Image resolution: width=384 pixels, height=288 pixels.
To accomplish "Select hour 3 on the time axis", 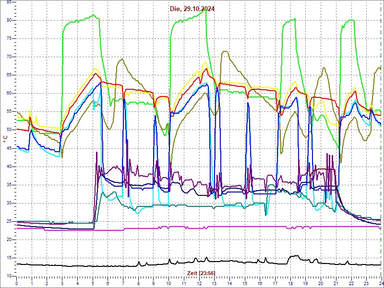I will (x=62, y=283).
